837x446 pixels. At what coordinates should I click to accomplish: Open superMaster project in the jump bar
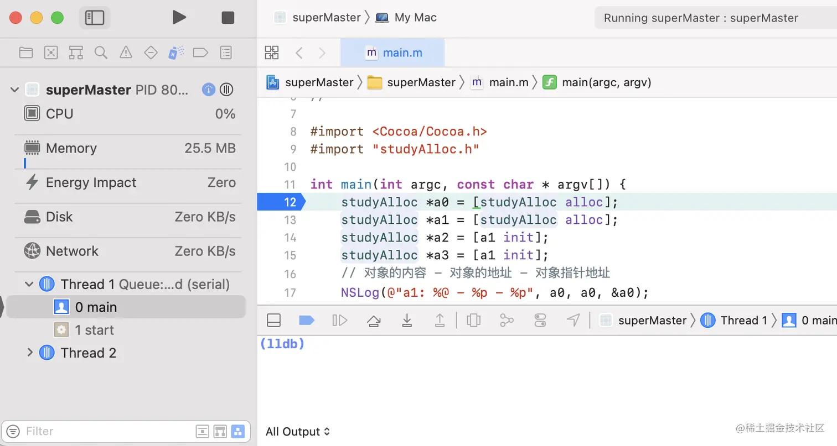click(x=310, y=82)
